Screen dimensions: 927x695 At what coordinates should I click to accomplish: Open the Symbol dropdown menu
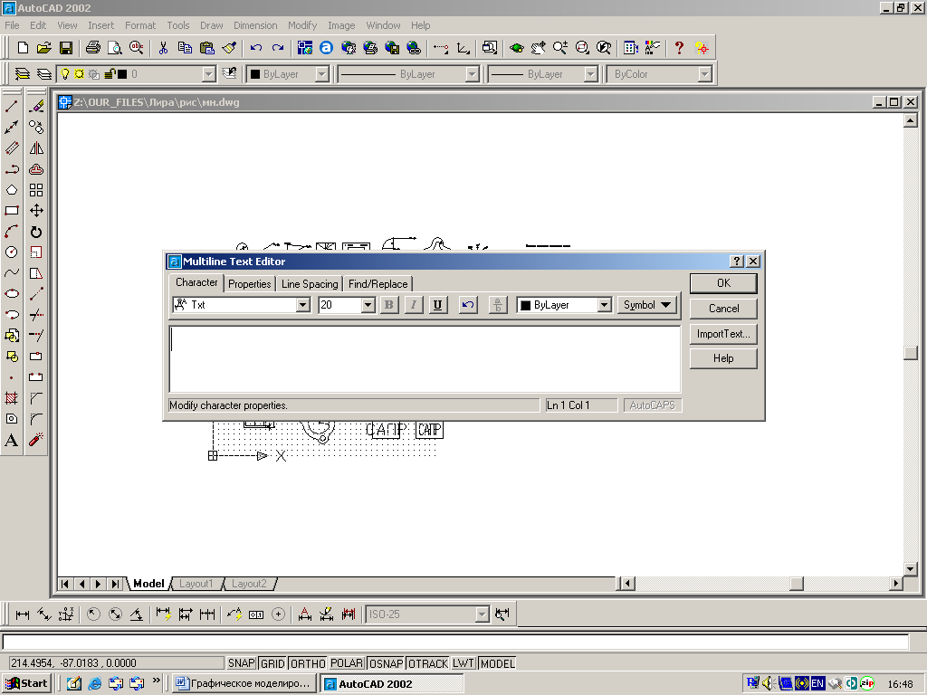pos(646,305)
